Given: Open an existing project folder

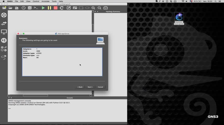Looking at the screenshot, I should coord(10,8).
